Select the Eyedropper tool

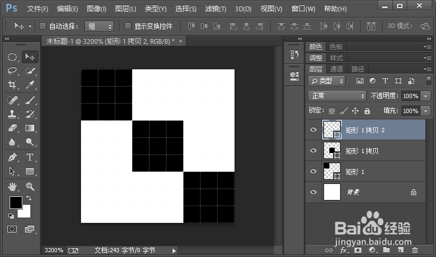click(x=30, y=84)
